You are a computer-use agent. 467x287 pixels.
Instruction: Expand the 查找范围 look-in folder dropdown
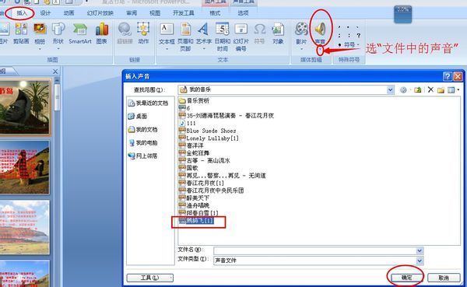coord(390,89)
